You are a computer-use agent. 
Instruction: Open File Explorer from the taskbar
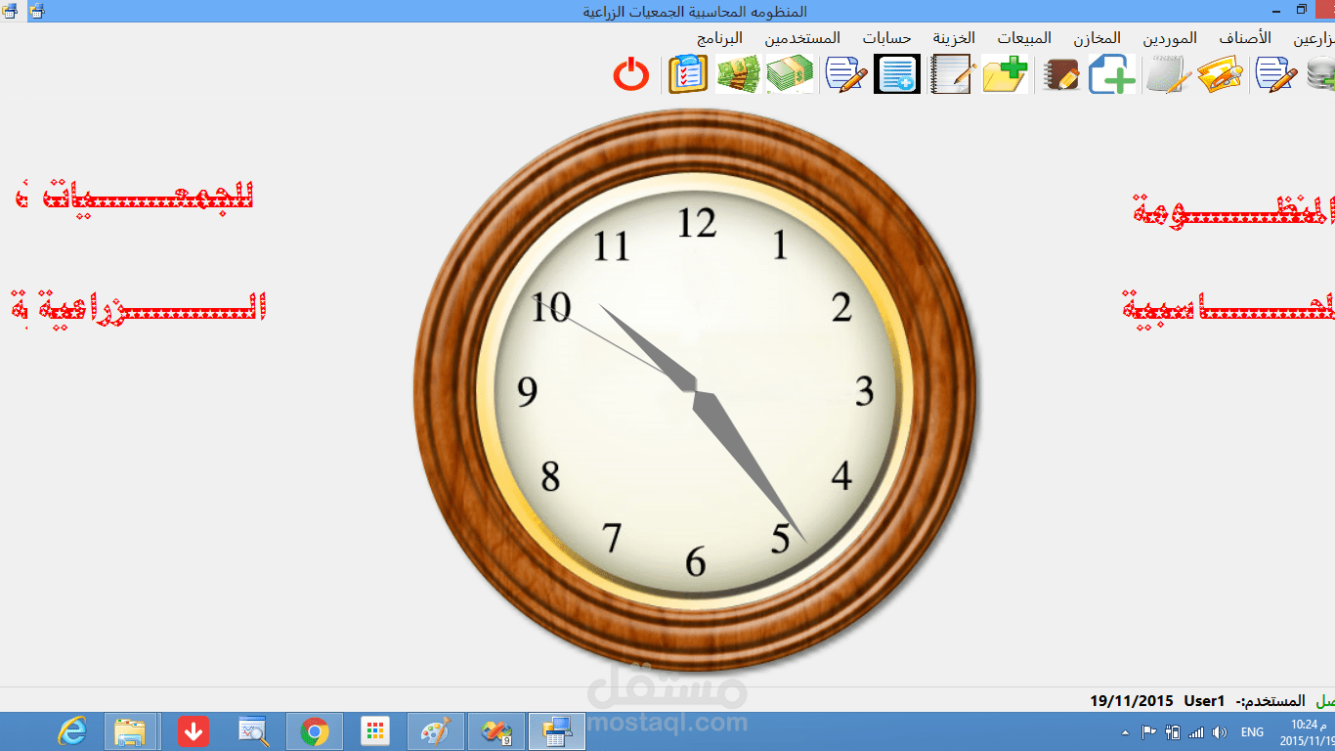131,731
